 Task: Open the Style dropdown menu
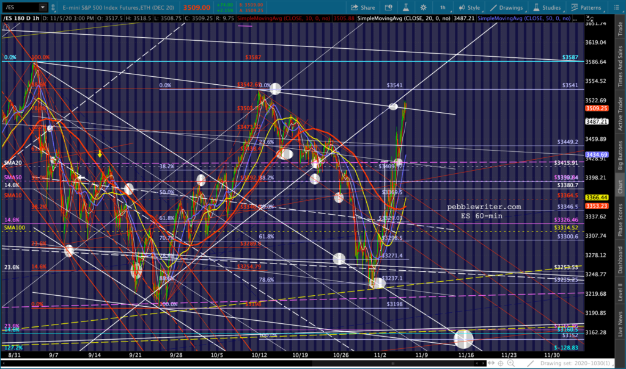click(469, 7)
